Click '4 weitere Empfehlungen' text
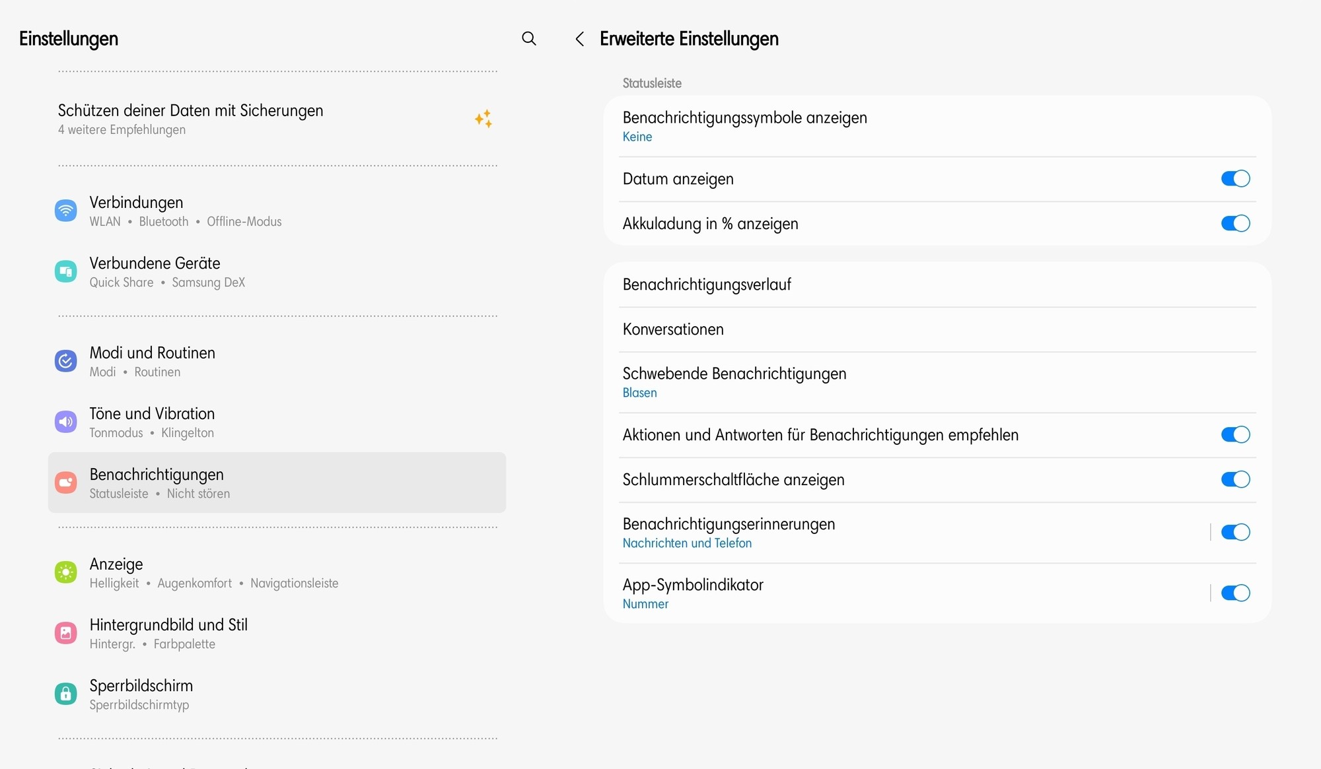Screen dimensions: 1321x769 coord(122,130)
